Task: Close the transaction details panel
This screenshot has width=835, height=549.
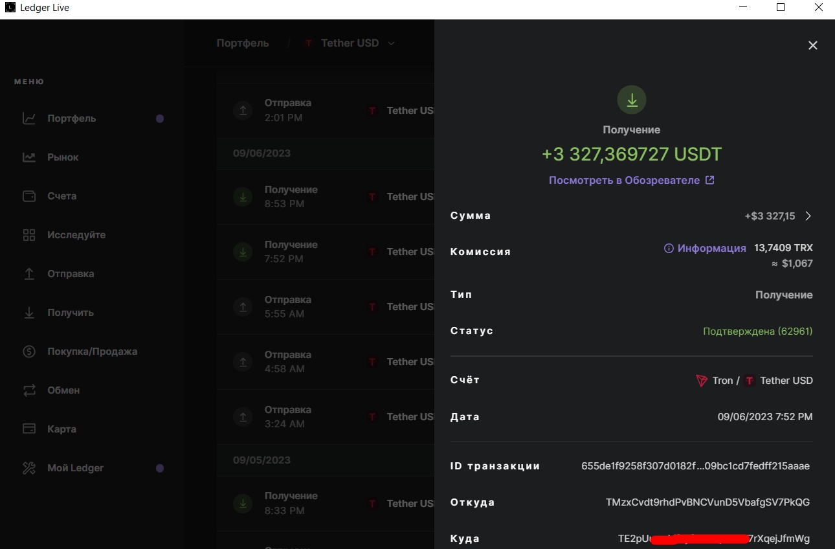Action: click(813, 45)
